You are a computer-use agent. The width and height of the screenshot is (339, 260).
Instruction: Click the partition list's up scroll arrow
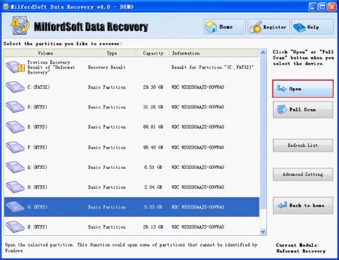pyautogui.click(x=263, y=52)
